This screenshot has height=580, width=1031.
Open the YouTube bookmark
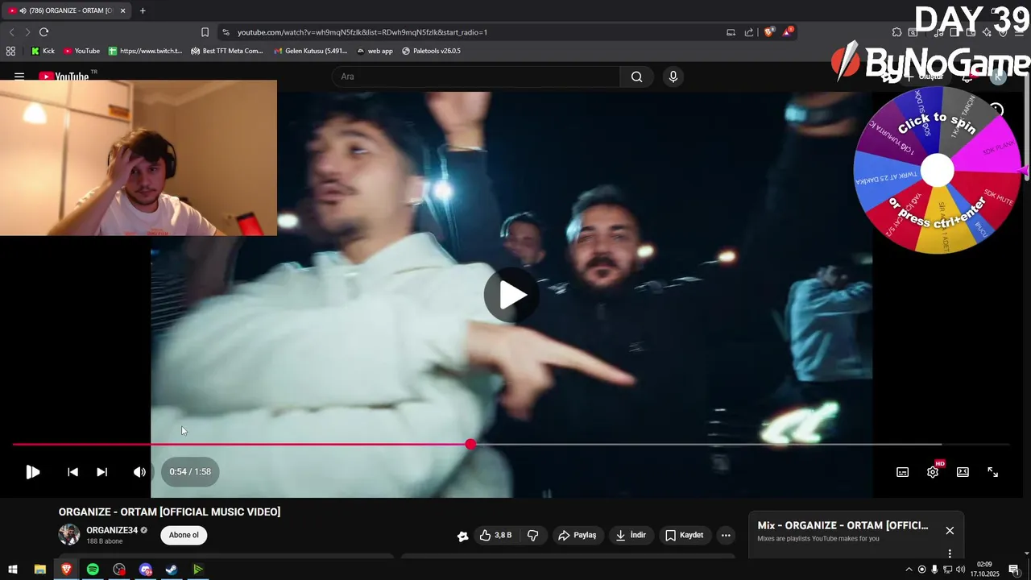point(81,51)
